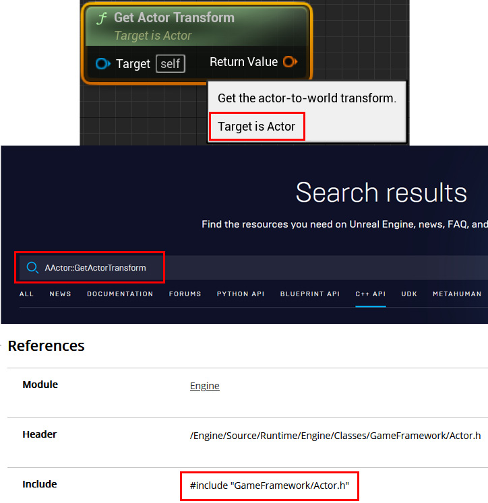Select the C++ API tab
Viewport: 488px width, 503px height.
pyautogui.click(x=371, y=294)
